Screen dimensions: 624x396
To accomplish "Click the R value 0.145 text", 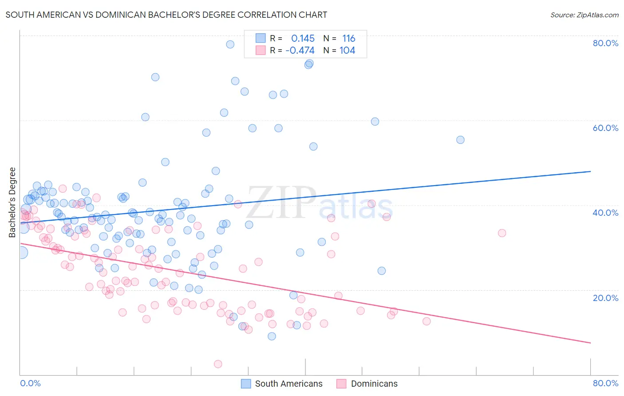I will (303, 38).
